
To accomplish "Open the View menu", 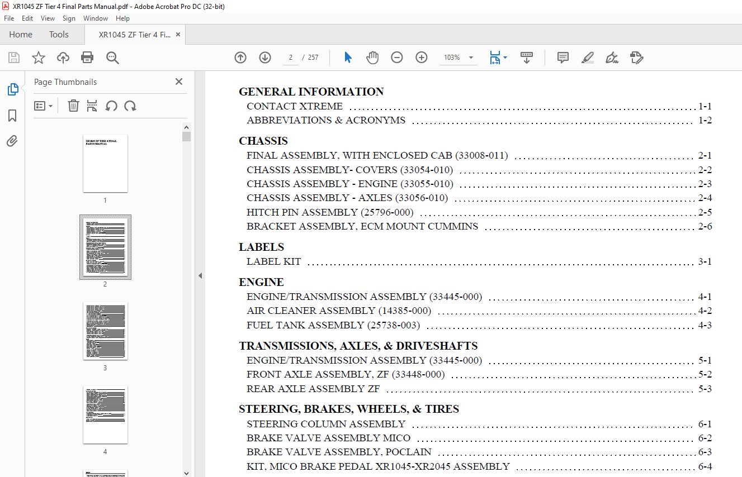I will (48, 18).
